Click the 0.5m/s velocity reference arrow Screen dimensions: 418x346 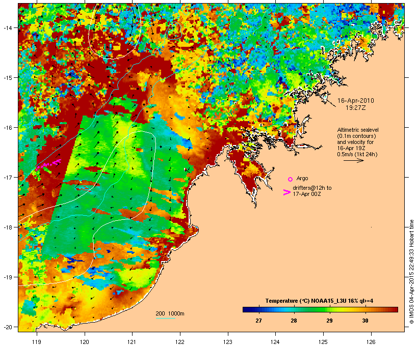(x=354, y=160)
